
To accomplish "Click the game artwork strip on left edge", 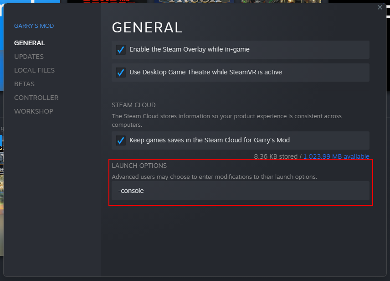I will tap(1, 194).
